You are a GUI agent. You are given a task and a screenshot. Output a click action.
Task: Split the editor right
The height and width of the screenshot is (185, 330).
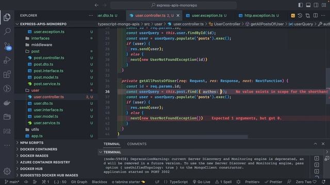(x=316, y=15)
